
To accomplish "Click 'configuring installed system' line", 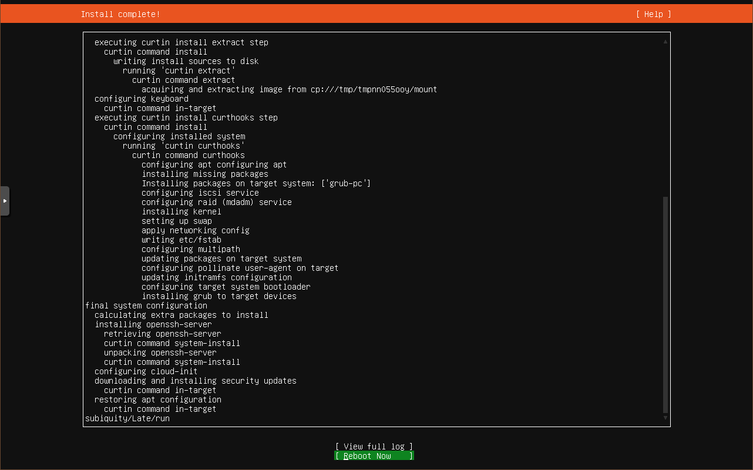I will coord(179,136).
